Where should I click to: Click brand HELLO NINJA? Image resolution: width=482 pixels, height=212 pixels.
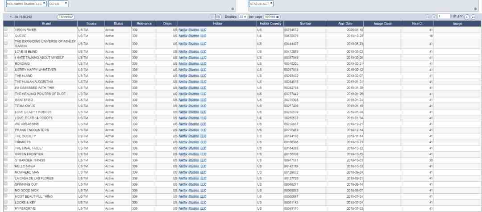[x=25, y=166]
